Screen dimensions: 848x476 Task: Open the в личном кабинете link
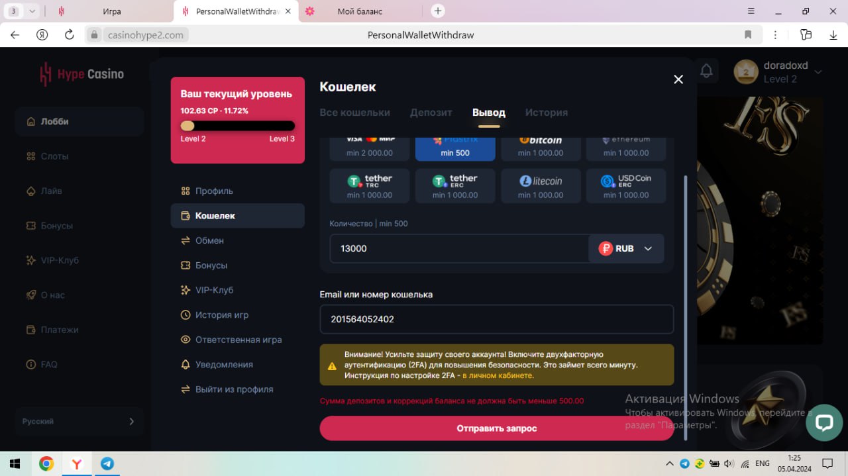tap(498, 375)
